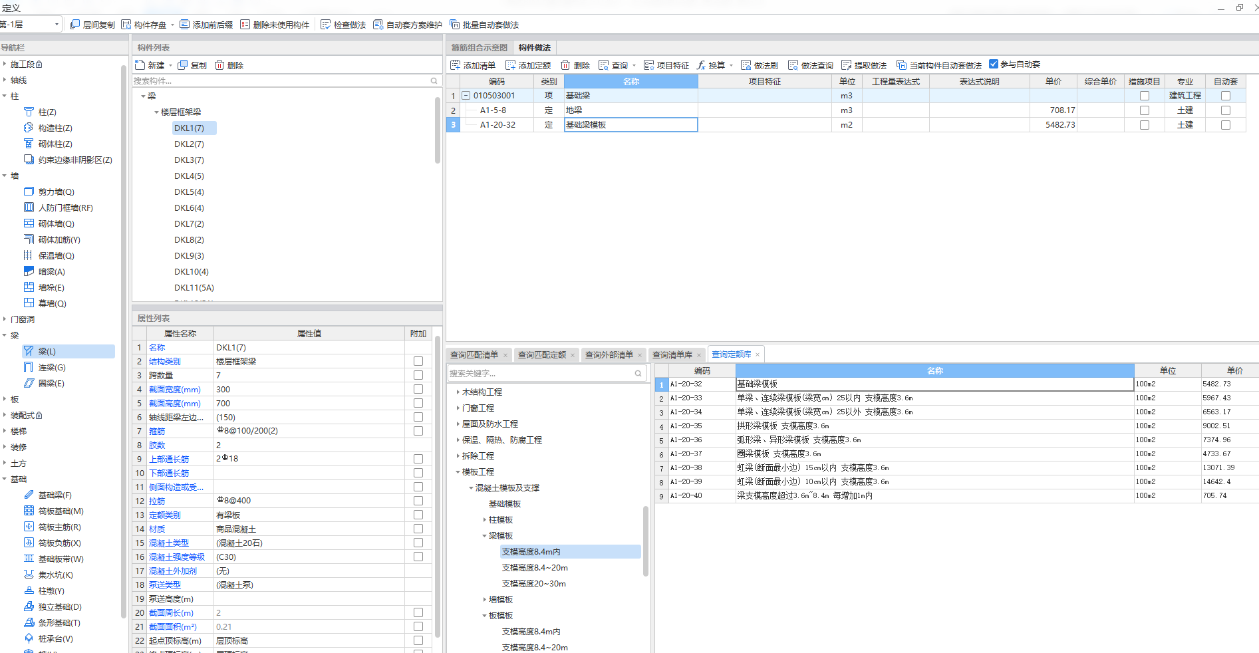Click 查询 tool in 构件做法 toolbar
This screenshot has height=653, width=1259.
pos(613,65)
